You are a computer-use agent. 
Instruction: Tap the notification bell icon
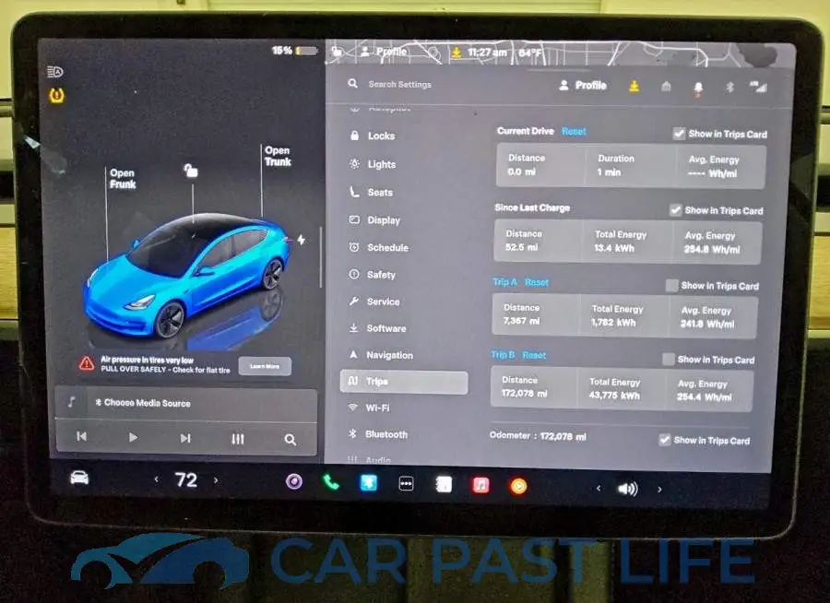(698, 88)
